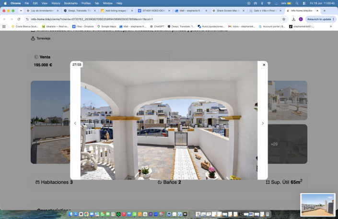Go to the next photo arrow
Image resolution: width=338 pixels, height=219 pixels.
click(263, 123)
